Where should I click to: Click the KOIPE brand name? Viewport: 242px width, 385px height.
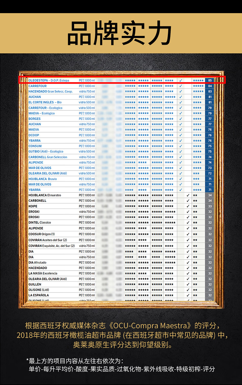pos(33,206)
